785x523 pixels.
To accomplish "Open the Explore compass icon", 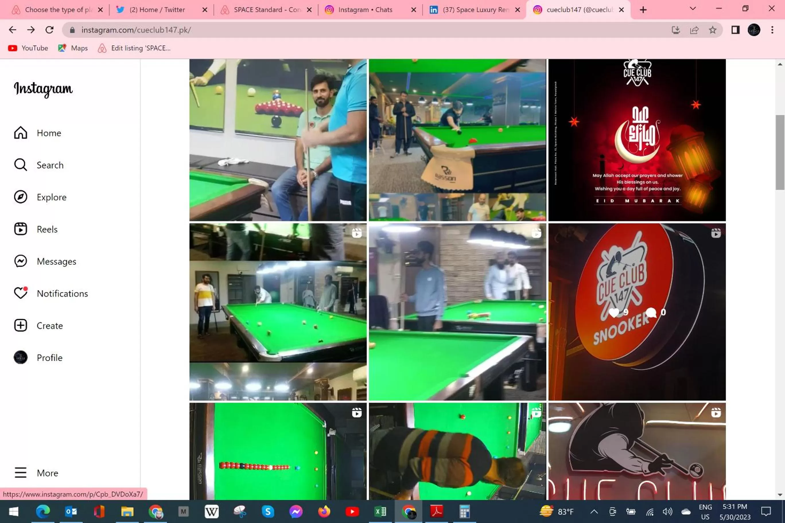I will coord(20,197).
